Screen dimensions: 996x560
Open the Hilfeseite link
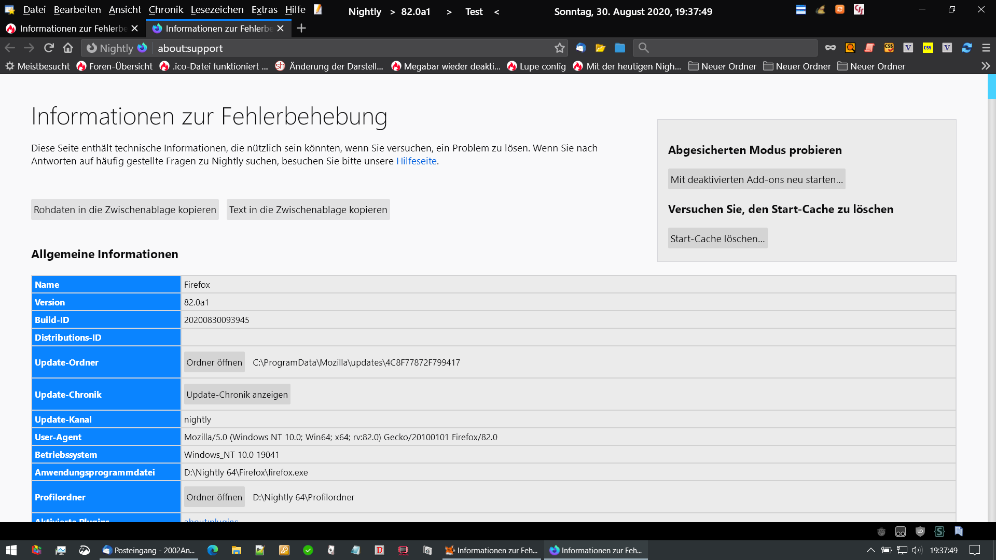416,161
